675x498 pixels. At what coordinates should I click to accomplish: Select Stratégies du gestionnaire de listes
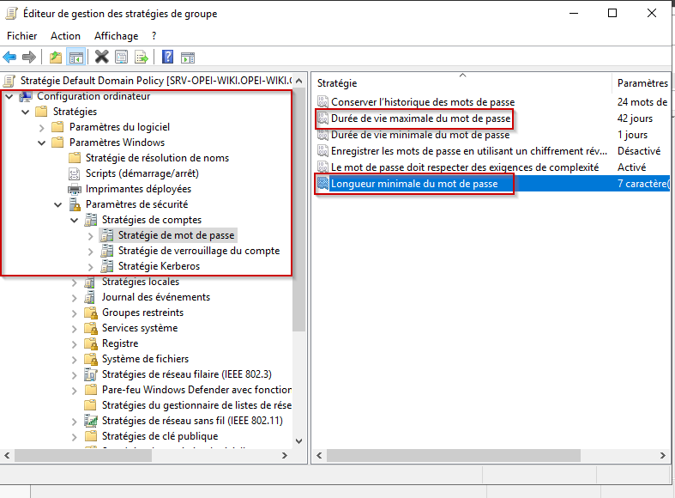pyautogui.click(x=196, y=405)
